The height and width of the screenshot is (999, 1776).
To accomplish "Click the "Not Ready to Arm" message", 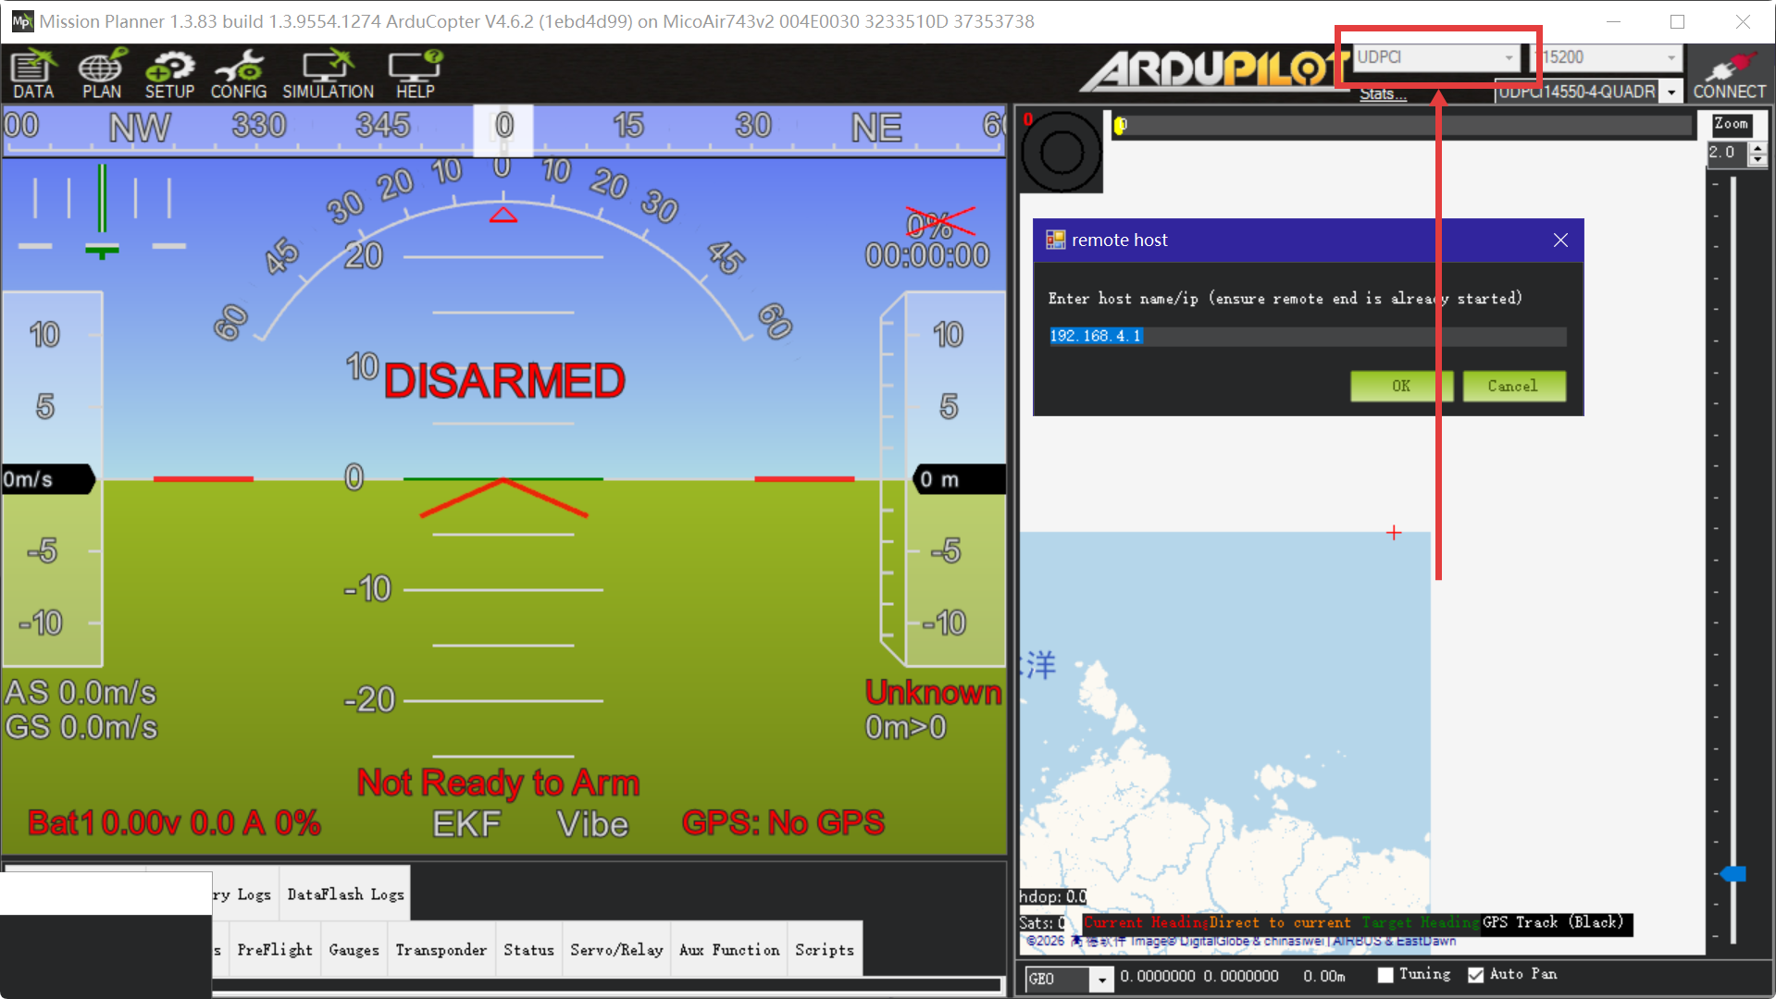I will tap(498, 783).
